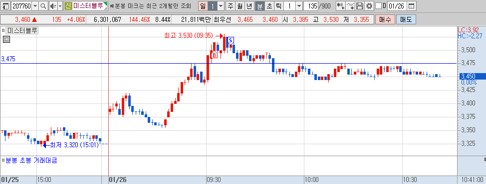
Task: Open the dropdown next to 일 1 period
Action: (221, 5)
